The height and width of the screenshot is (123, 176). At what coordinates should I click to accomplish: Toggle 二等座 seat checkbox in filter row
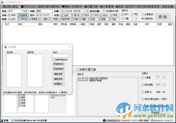50,19
